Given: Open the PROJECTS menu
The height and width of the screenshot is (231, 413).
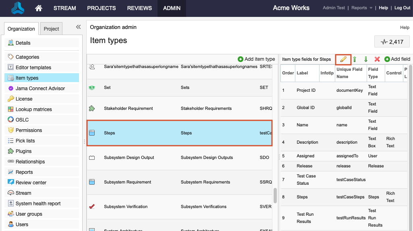Looking at the screenshot, I should pos(102,8).
